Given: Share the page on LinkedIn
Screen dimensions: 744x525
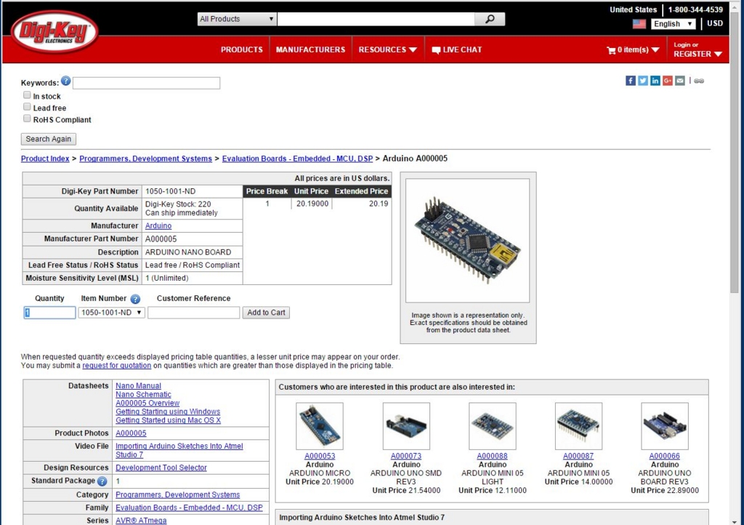Looking at the screenshot, I should coord(655,81).
